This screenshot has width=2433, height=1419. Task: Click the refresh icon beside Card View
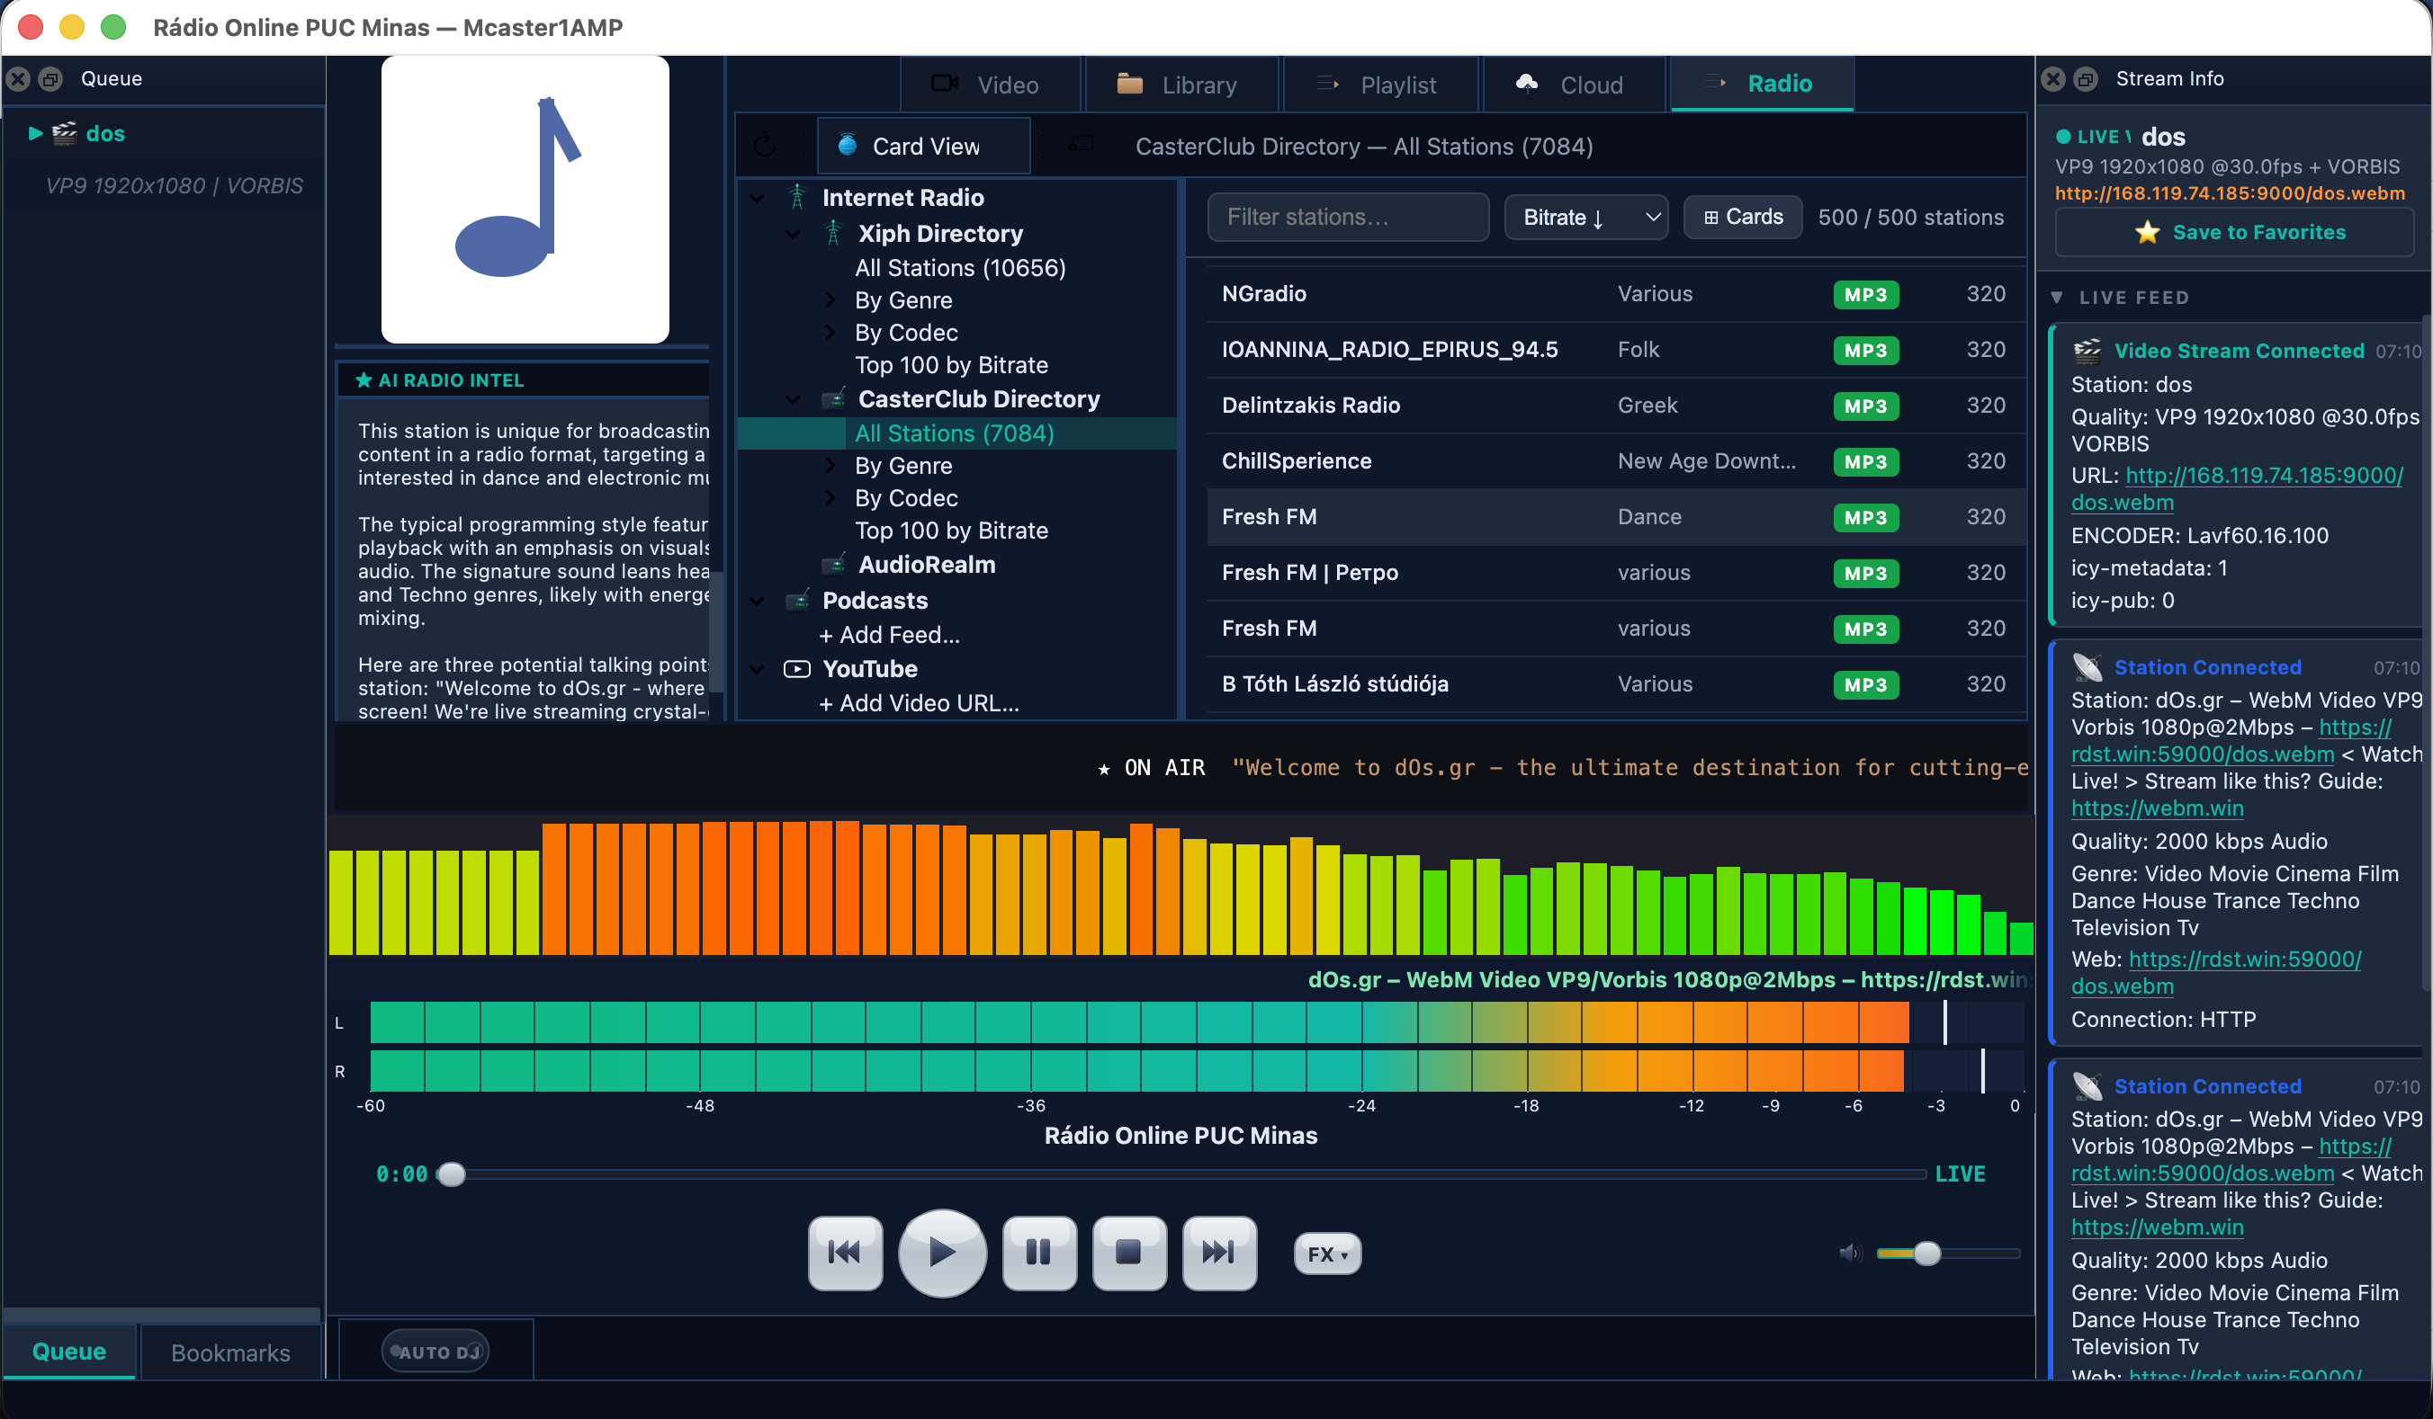(x=765, y=146)
